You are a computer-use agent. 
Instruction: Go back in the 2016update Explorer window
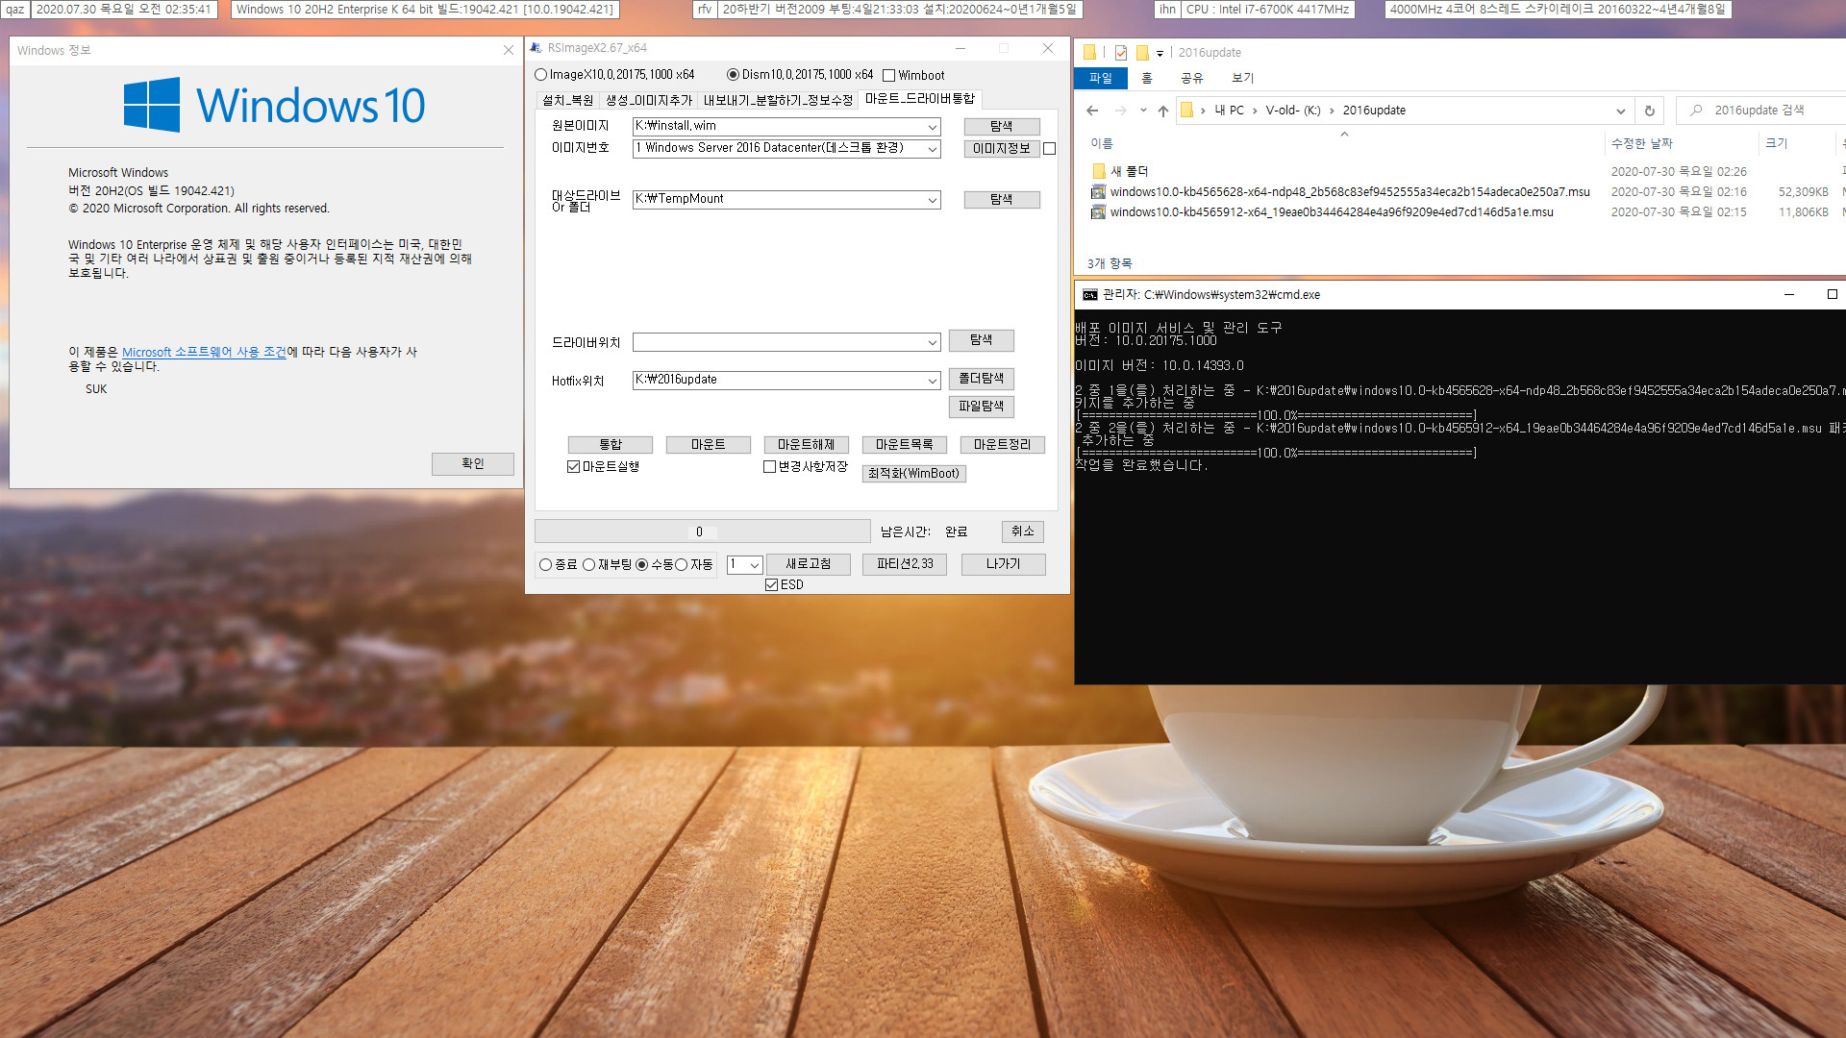1092,111
